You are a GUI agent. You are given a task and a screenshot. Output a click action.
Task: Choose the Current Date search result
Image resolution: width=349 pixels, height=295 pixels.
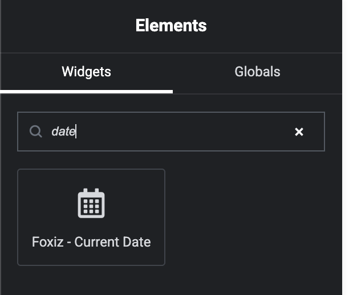click(91, 217)
